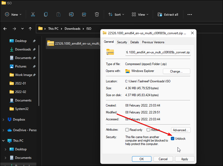
Task: Open System32 folder in sidebar
Action: coord(19,109)
